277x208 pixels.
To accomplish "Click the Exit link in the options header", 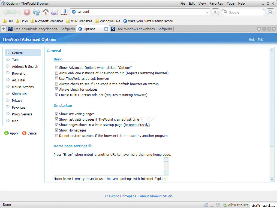I will [x=260, y=40].
